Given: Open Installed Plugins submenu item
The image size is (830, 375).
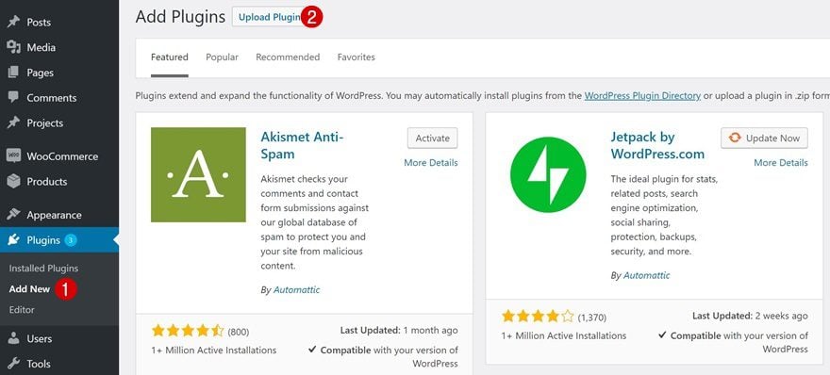Looking at the screenshot, I should pyautogui.click(x=43, y=269).
